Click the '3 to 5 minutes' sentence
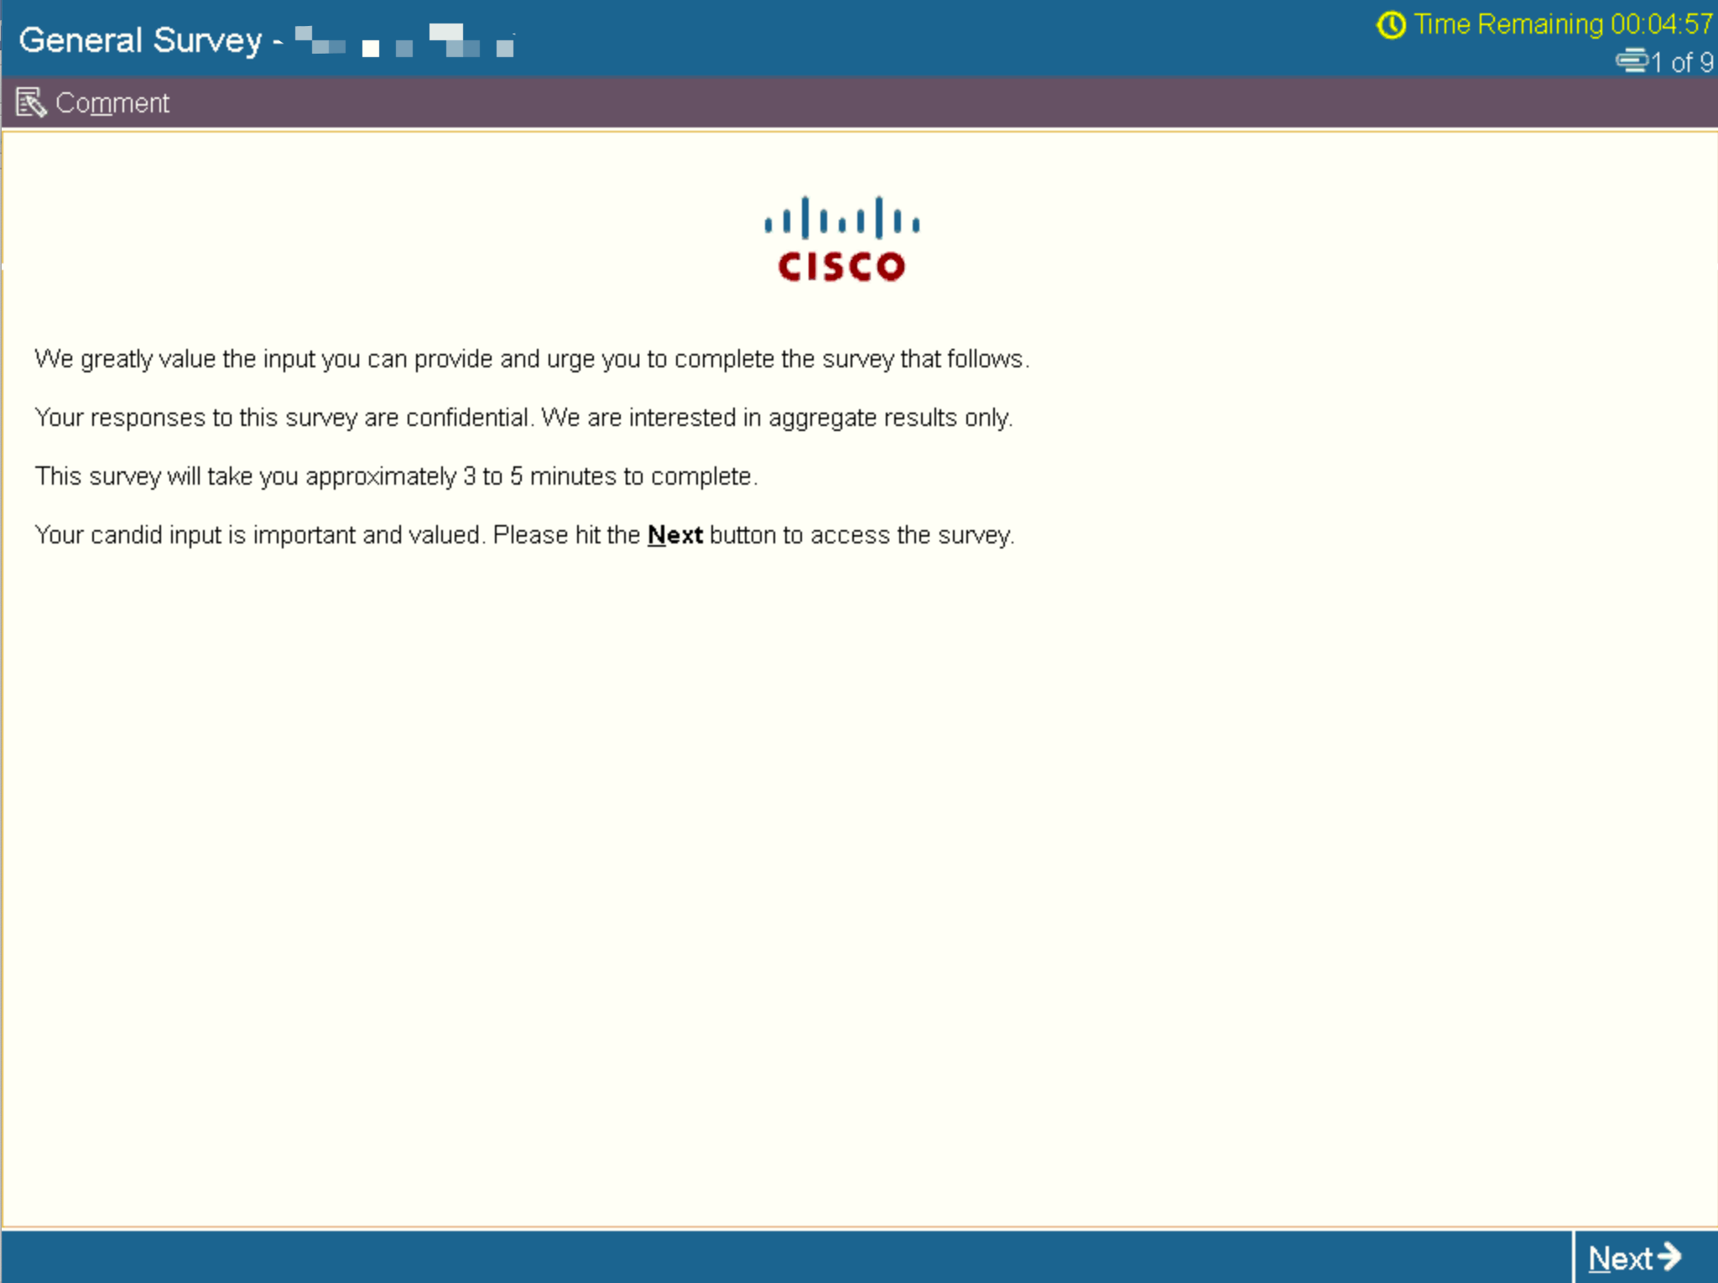The height and width of the screenshot is (1283, 1718). pos(396,476)
